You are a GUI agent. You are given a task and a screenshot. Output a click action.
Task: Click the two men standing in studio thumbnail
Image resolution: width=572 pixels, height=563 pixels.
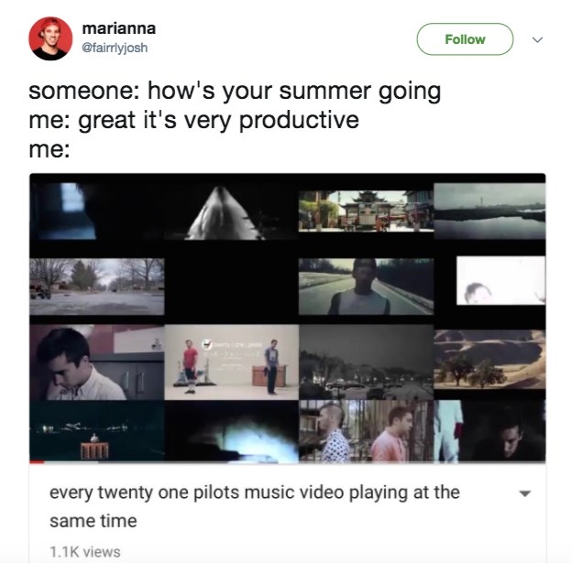(x=232, y=363)
